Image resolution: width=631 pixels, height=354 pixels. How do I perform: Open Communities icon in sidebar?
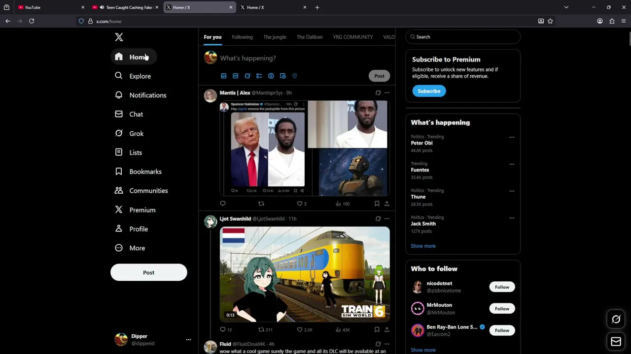click(x=119, y=190)
